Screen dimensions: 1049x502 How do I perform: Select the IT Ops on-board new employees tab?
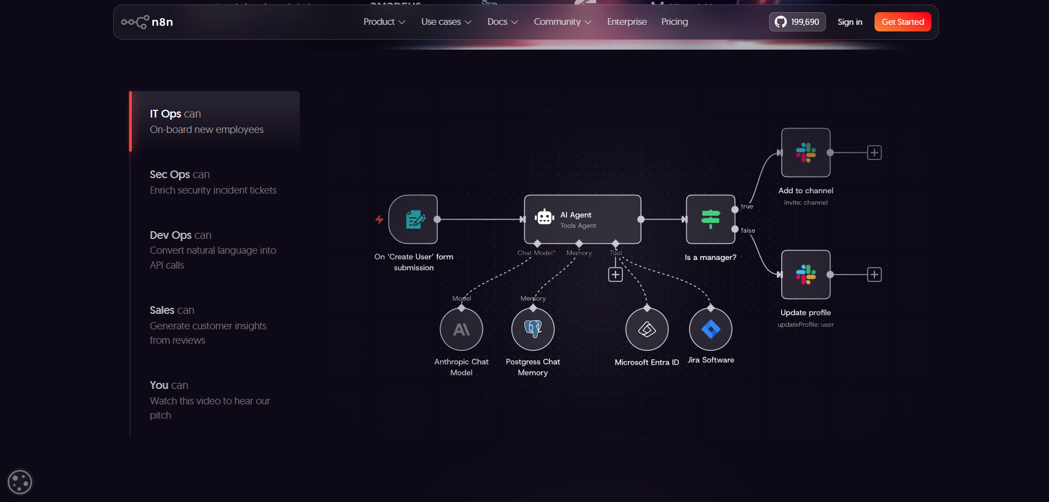coord(215,121)
